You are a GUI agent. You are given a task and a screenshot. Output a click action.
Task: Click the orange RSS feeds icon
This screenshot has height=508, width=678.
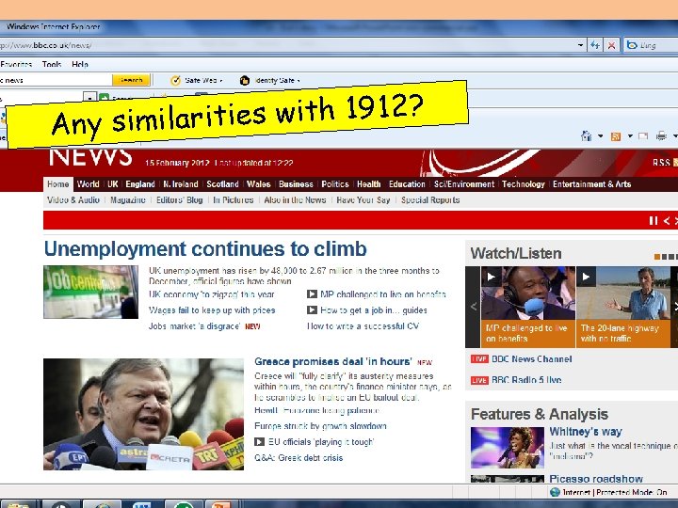pyautogui.click(x=616, y=136)
